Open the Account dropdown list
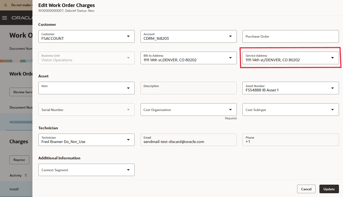Viewport: 343px width, 197px height. coord(230,36)
